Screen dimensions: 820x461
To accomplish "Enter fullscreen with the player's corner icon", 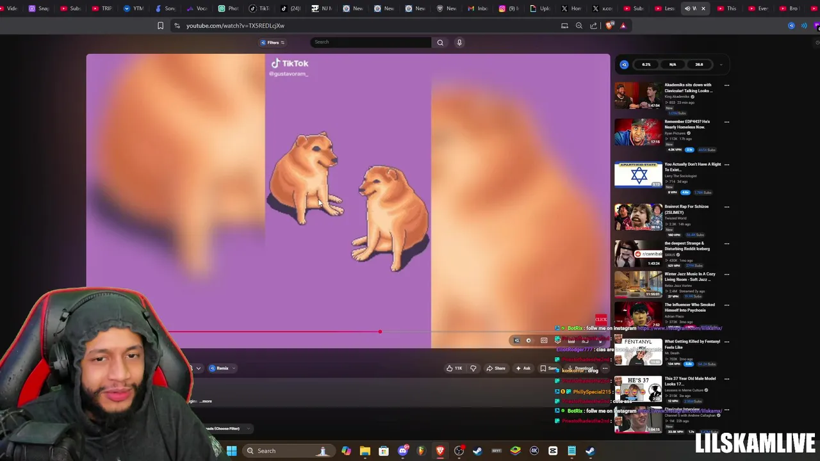I will coord(600,341).
